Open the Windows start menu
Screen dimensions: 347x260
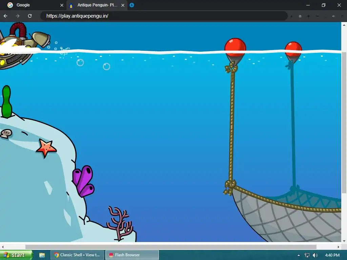click(16, 255)
